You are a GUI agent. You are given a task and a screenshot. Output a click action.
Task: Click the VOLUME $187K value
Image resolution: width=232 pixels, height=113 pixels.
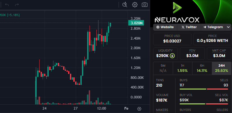[x=162, y=100]
